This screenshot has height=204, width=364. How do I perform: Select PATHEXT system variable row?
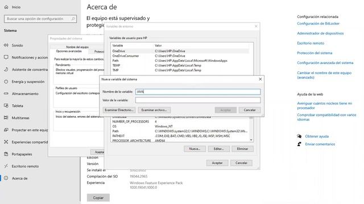[x=180, y=136]
